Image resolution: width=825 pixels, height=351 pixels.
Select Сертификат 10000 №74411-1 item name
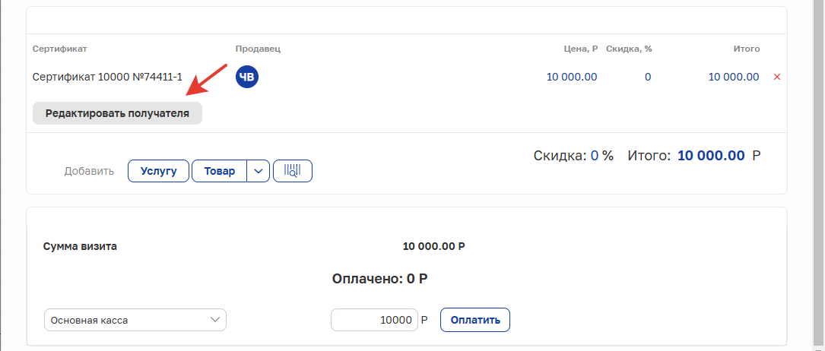[x=107, y=77]
